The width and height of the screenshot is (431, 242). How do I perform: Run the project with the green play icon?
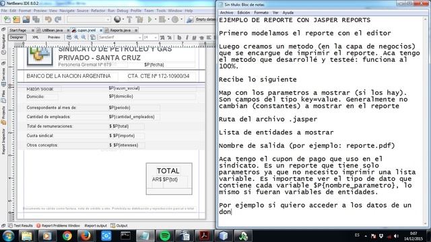pyautogui.click(x=150, y=19)
